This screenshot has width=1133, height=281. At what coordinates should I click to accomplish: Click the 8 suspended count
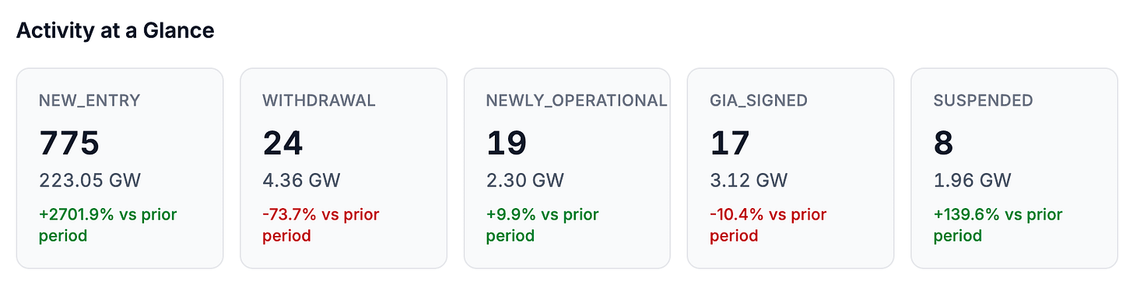pyautogui.click(x=944, y=144)
